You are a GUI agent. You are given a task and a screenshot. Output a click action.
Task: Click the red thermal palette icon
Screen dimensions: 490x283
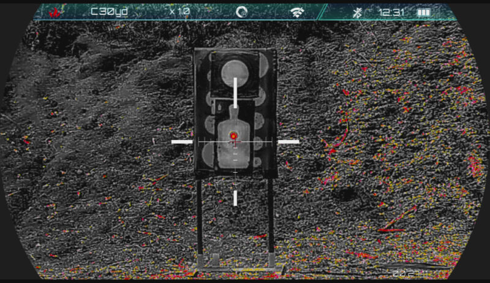[55, 12]
